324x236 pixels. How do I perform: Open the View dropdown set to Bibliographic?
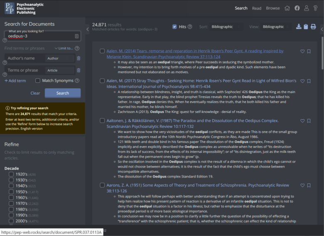[276, 27]
